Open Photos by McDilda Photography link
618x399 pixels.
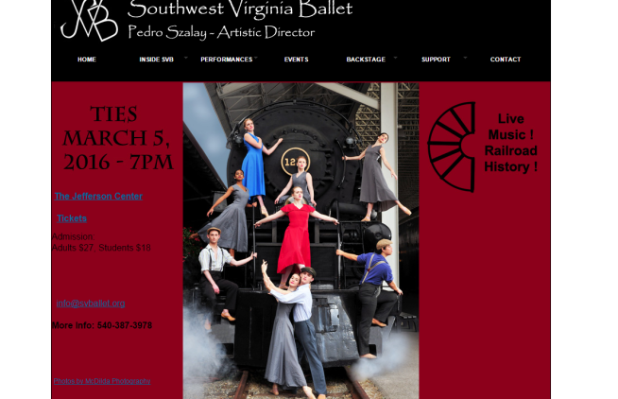click(x=102, y=381)
